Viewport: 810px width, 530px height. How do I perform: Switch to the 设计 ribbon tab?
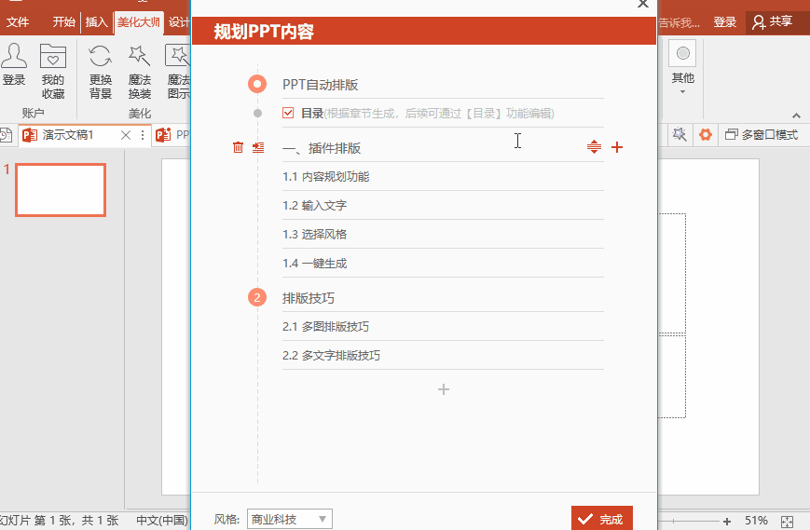click(x=179, y=22)
